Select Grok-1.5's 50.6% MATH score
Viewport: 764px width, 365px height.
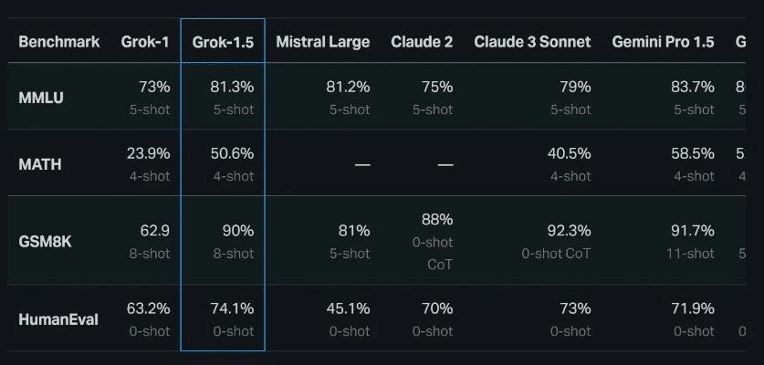click(x=234, y=153)
